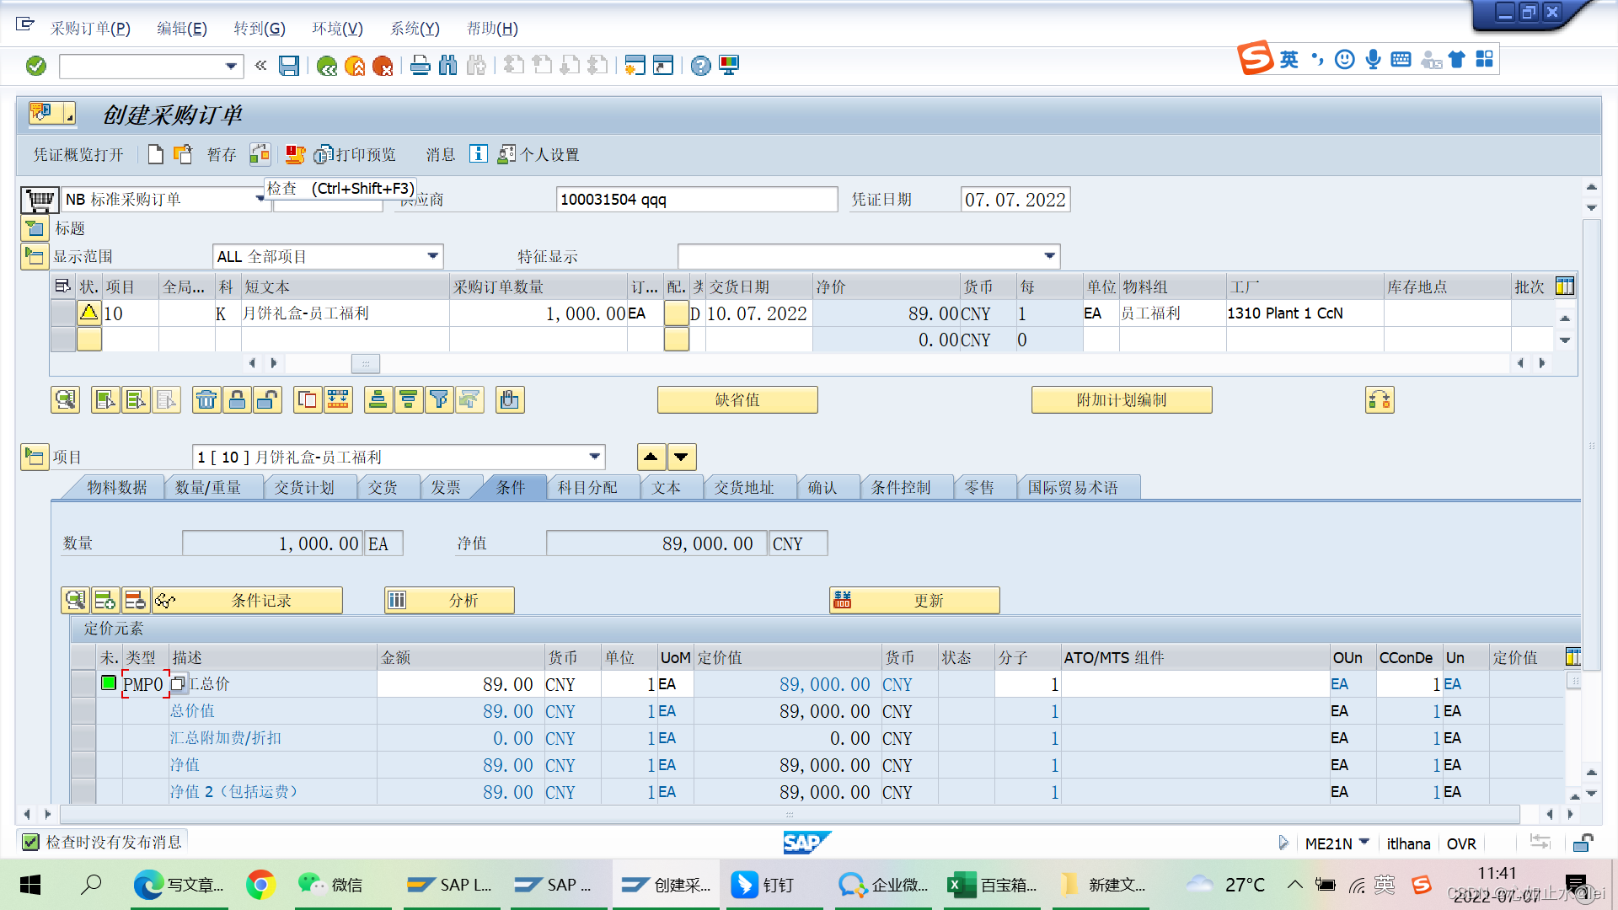Toggle the item 10 configuration checkbox
Image resolution: width=1618 pixels, height=910 pixels.
coord(676,313)
